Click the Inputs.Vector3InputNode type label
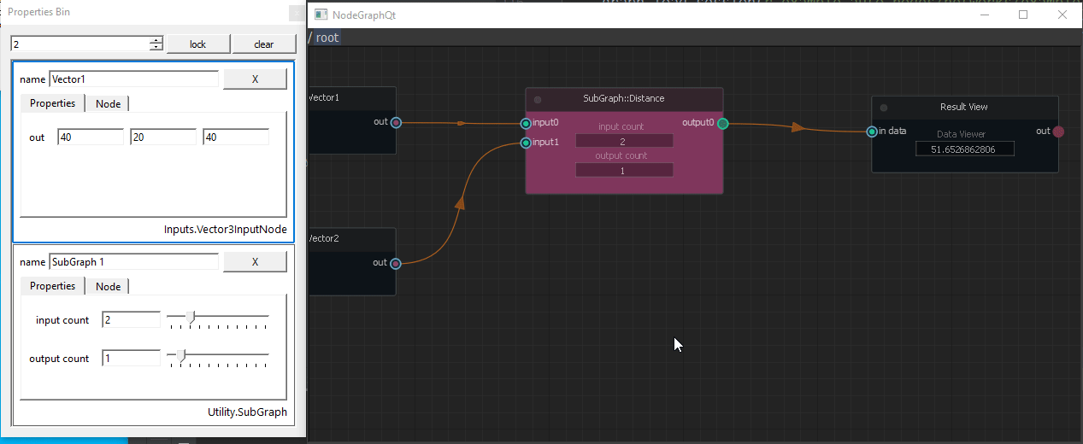The image size is (1083, 444). (226, 230)
